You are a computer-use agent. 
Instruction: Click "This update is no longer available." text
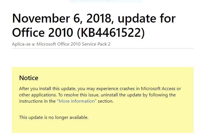(54, 117)
